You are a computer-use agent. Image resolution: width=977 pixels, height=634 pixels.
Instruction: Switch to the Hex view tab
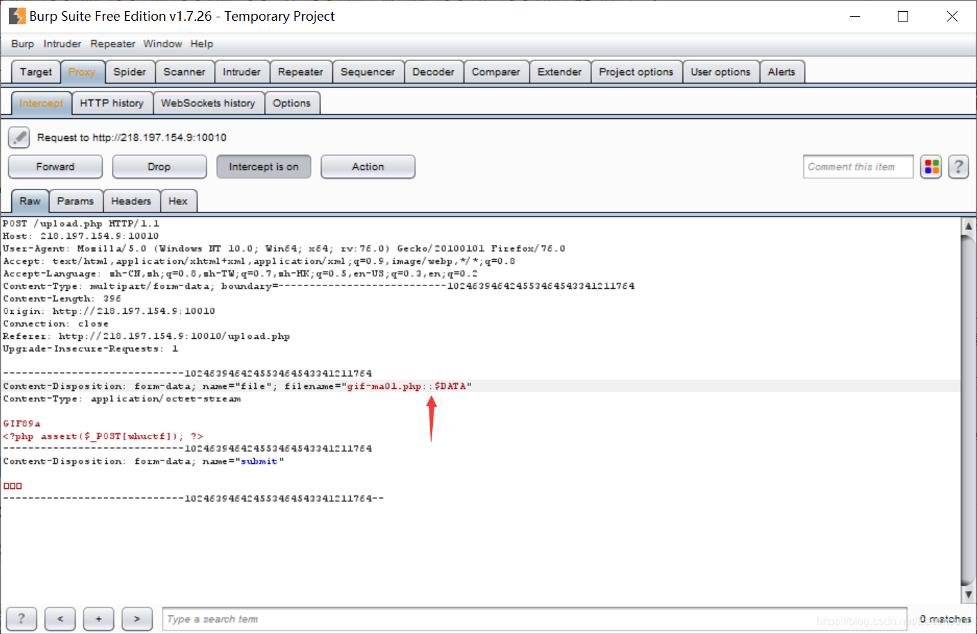pyautogui.click(x=179, y=201)
